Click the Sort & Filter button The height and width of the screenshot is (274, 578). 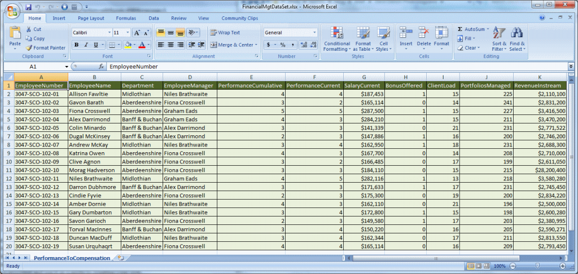coord(500,39)
